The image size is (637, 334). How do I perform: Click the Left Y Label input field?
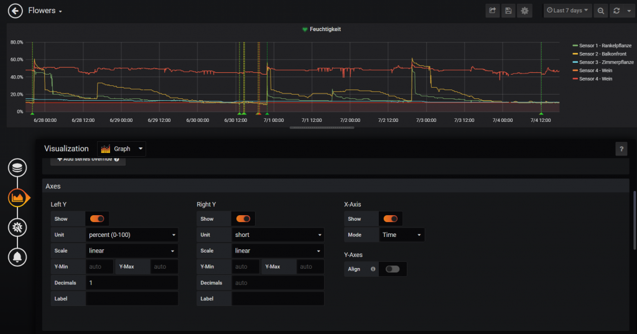tap(132, 299)
